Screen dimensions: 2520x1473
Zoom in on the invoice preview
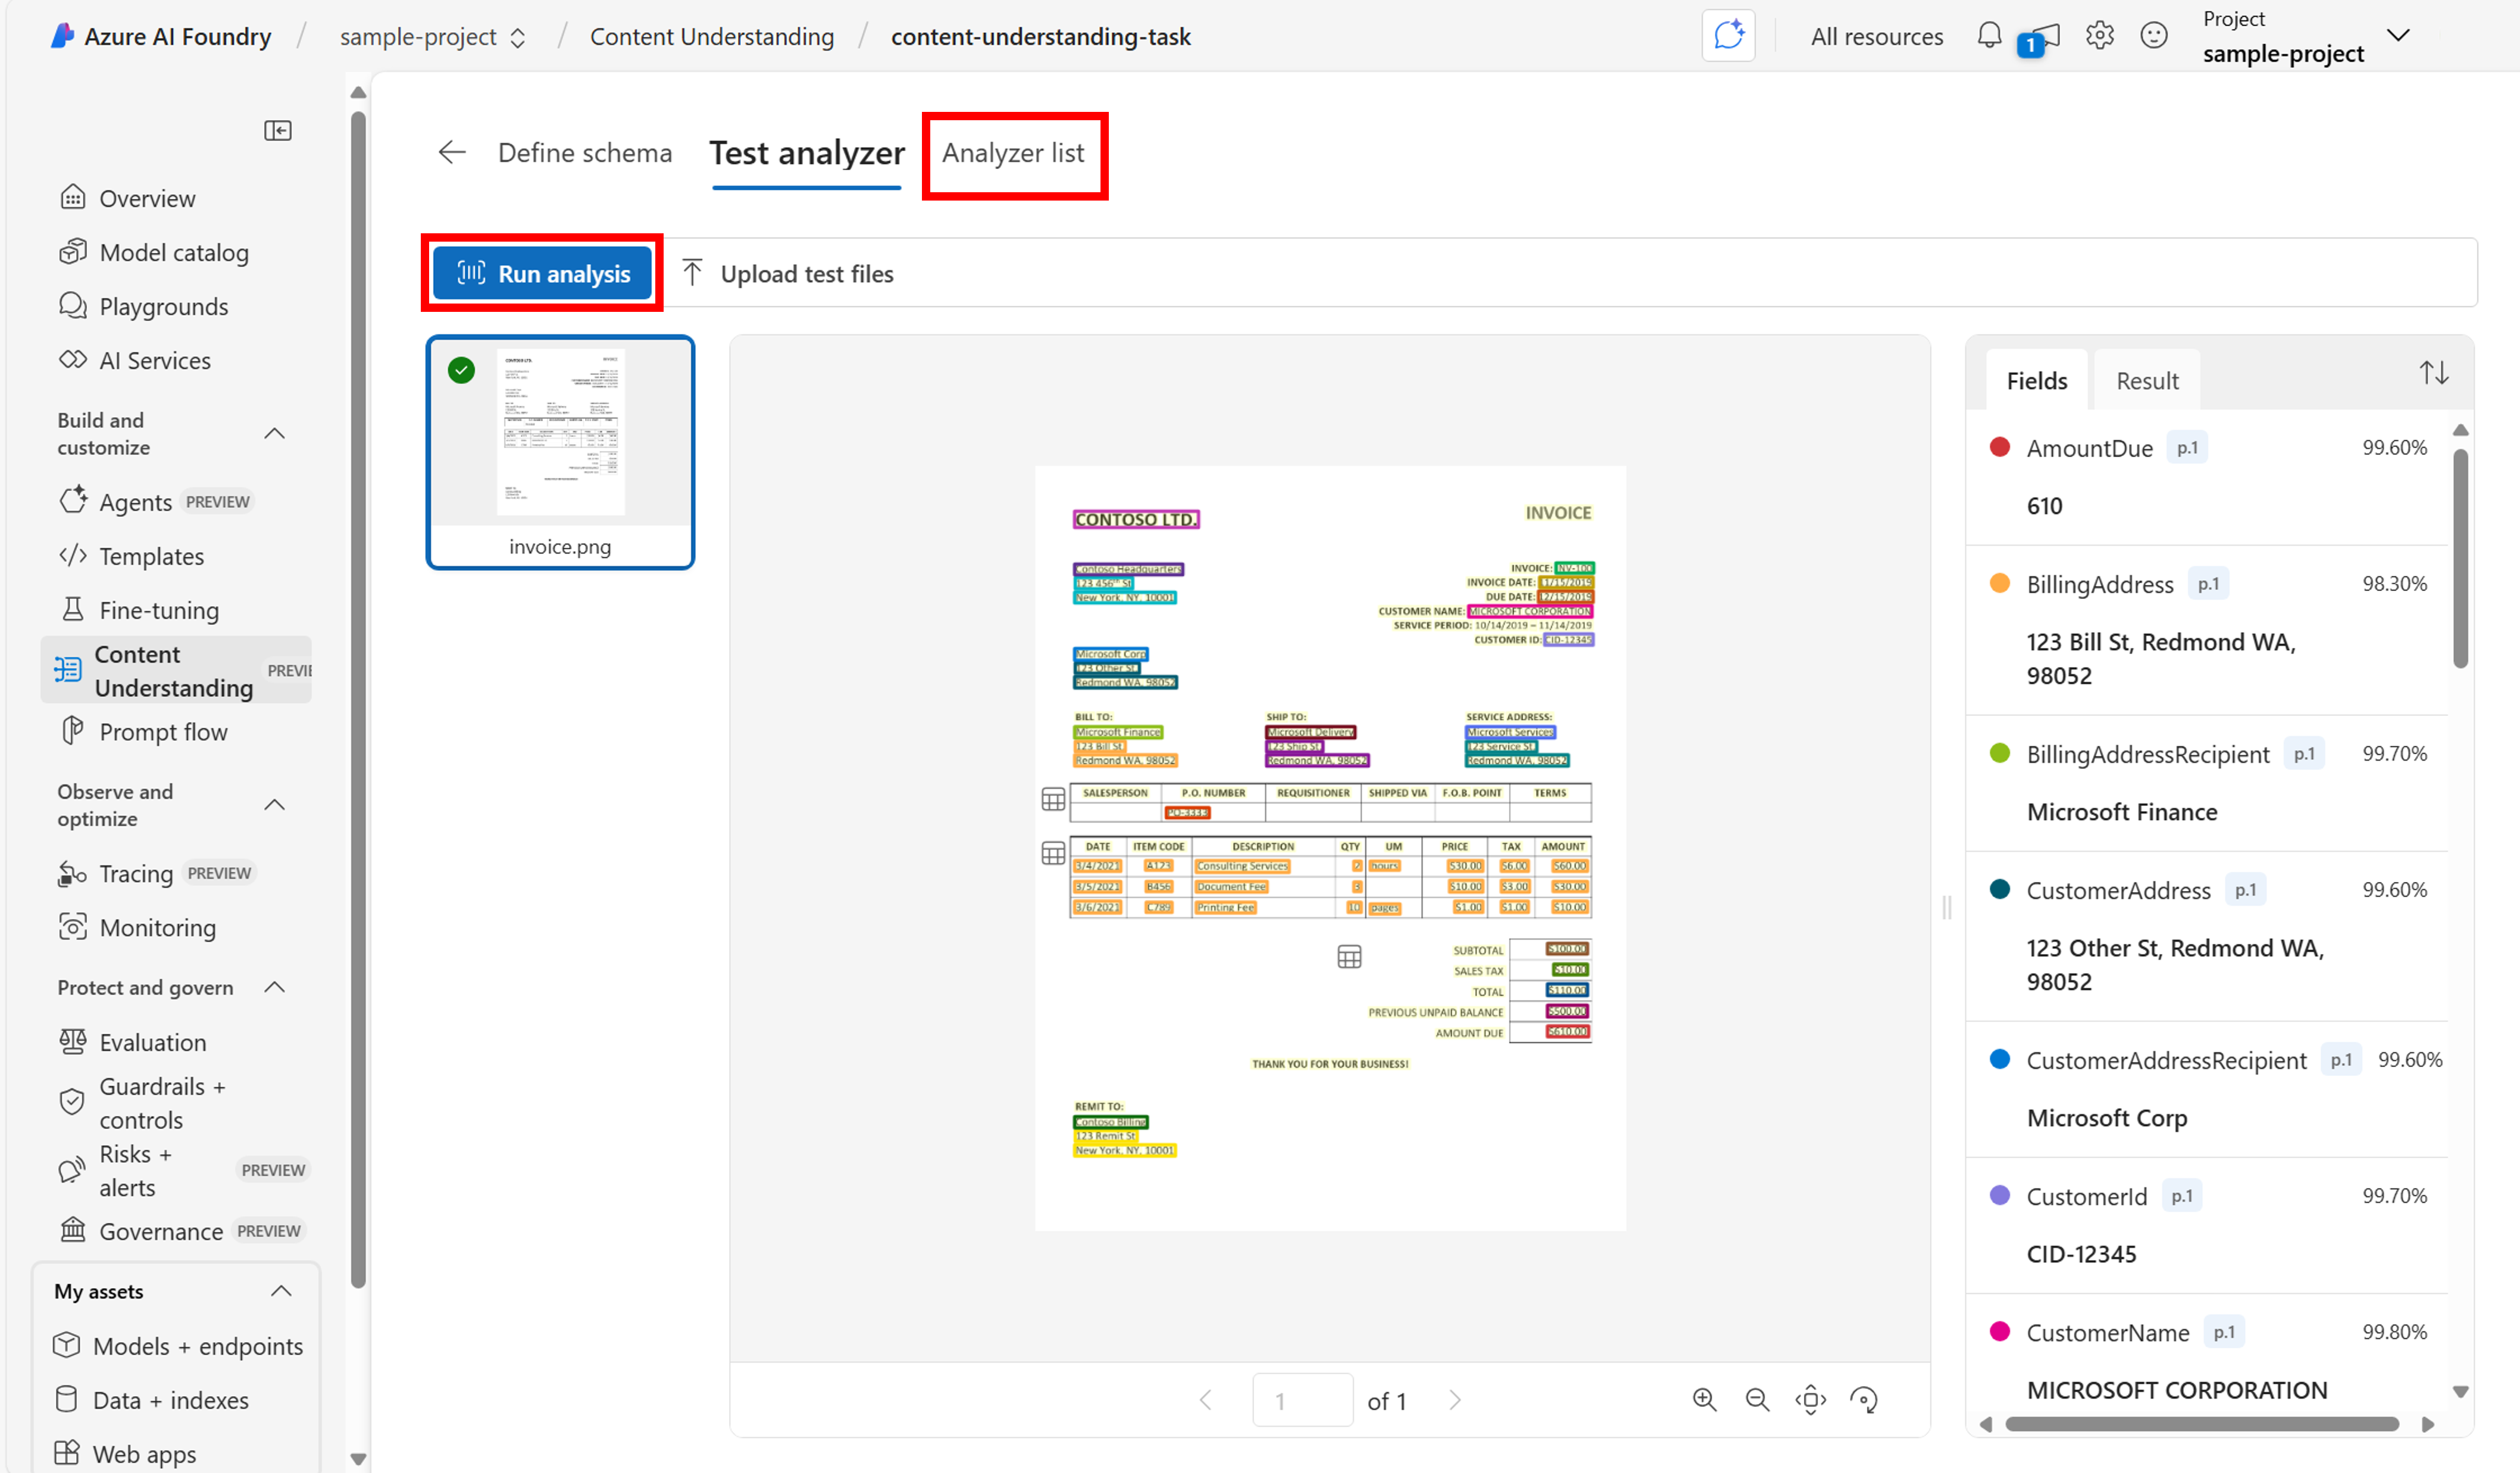point(1704,1399)
